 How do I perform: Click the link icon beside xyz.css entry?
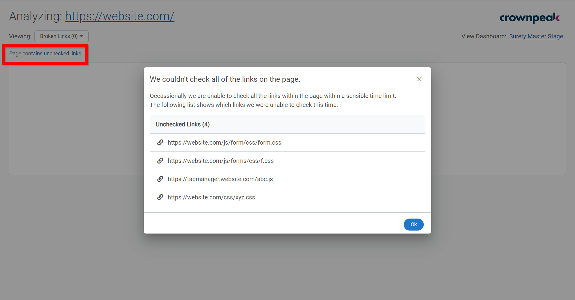coord(161,197)
